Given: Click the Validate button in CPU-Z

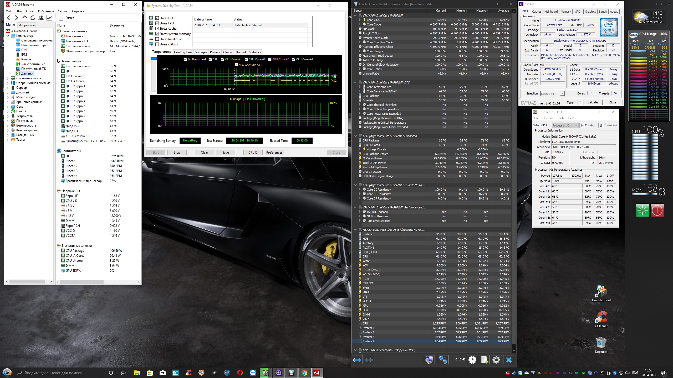Looking at the screenshot, I should 592,102.
